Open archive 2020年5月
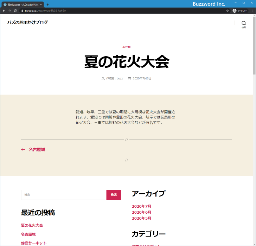 point(142,218)
